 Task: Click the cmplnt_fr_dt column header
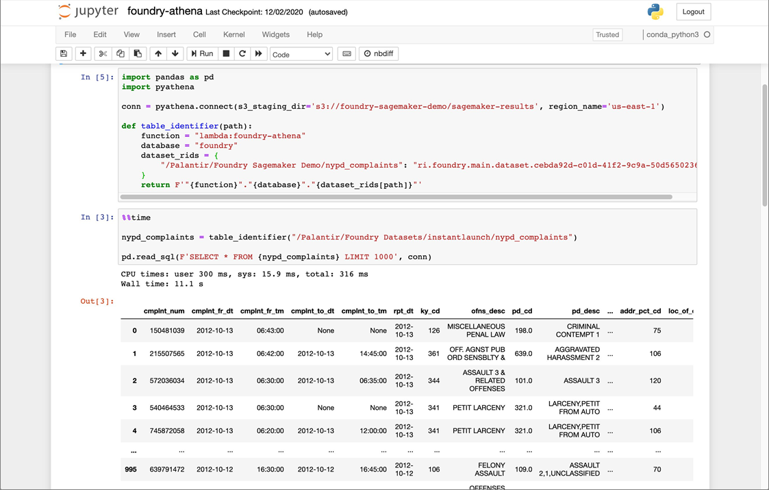pos(212,311)
